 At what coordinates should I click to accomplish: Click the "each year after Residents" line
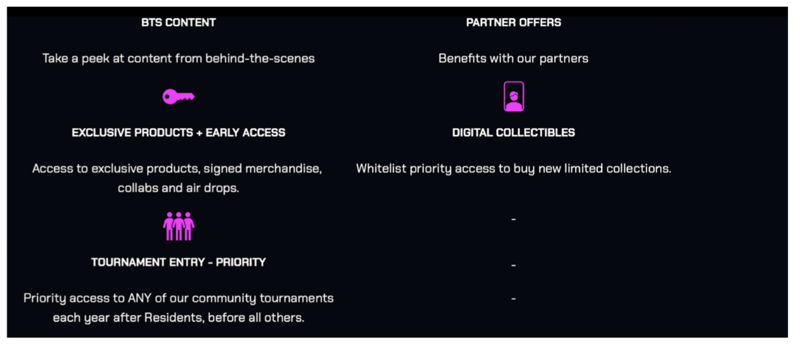coord(178,318)
